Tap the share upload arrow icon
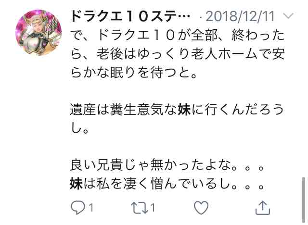 [263, 208]
